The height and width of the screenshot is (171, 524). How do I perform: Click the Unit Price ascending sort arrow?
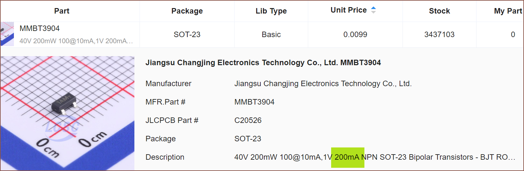(373, 8)
